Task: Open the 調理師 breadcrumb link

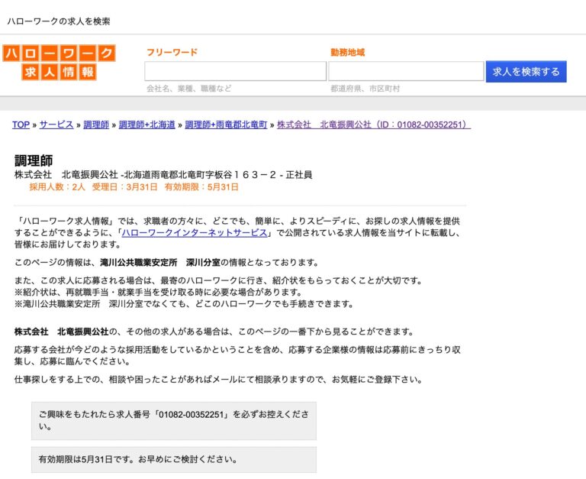Action: click(x=96, y=125)
